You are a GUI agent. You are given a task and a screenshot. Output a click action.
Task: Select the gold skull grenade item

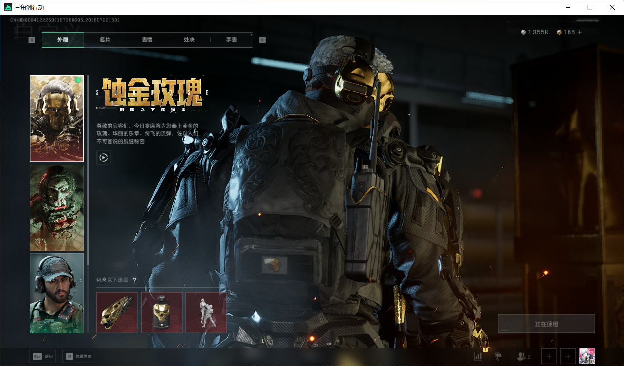coord(162,312)
